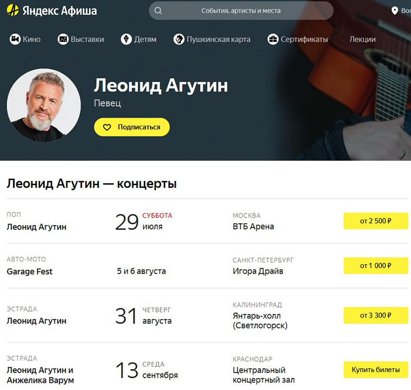
Task: Click the Сертификаты gift icon
Action: [x=273, y=40]
